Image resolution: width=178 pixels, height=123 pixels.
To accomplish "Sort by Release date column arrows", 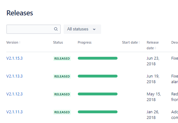I will 155,48.
